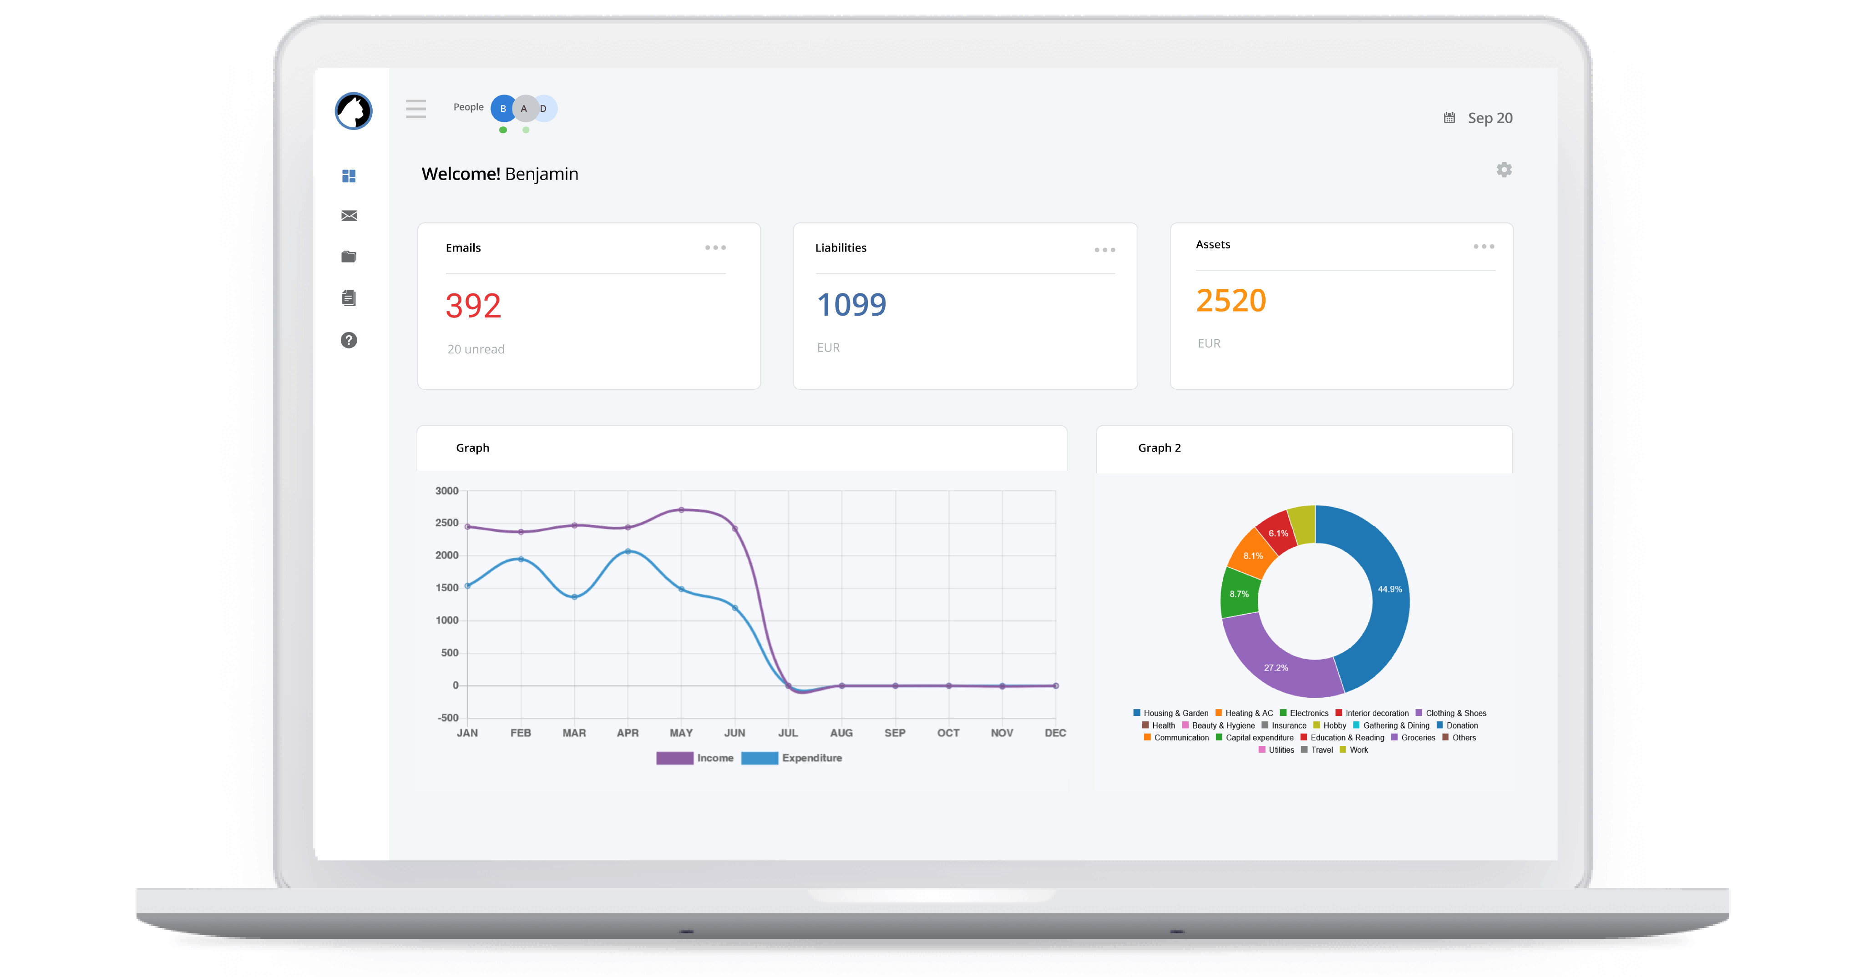Click the calendar icon beside Sep 20
Screen dimensions: 1864x977
[1449, 118]
